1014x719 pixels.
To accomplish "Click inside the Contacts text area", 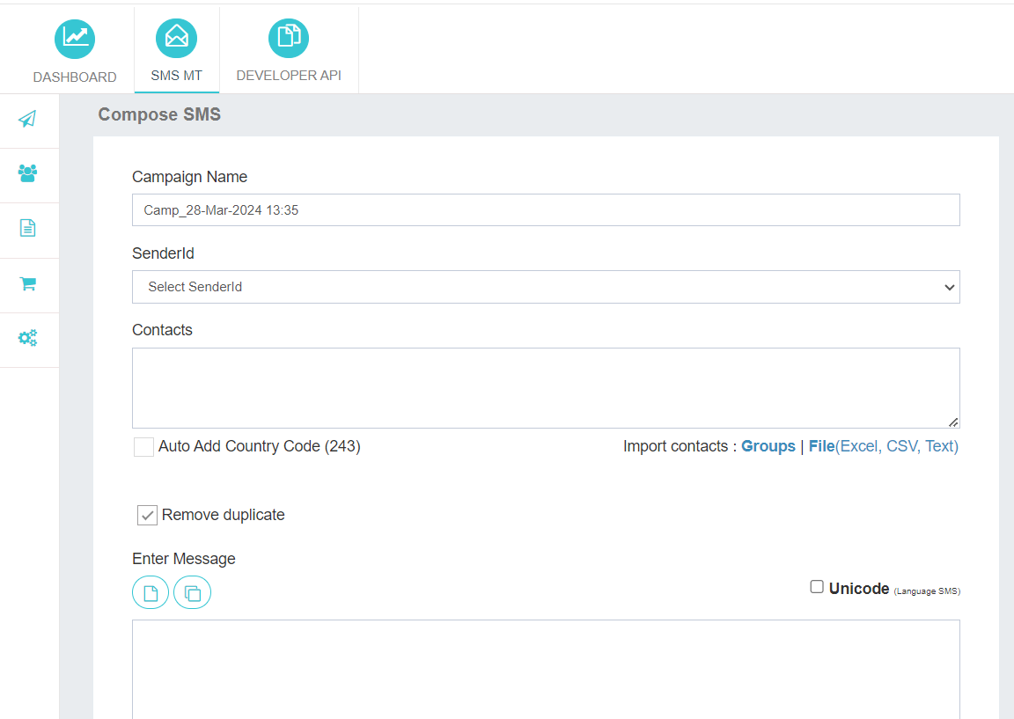I will [x=546, y=387].
